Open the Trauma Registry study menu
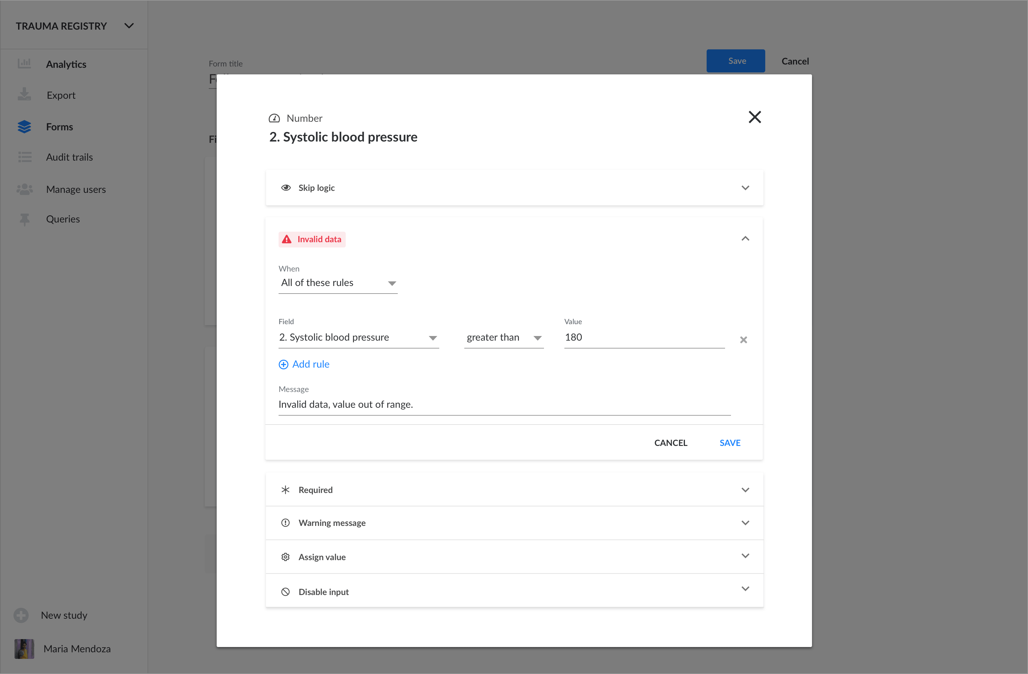This screenshot has width=1028, height=674. pos(128,26)
